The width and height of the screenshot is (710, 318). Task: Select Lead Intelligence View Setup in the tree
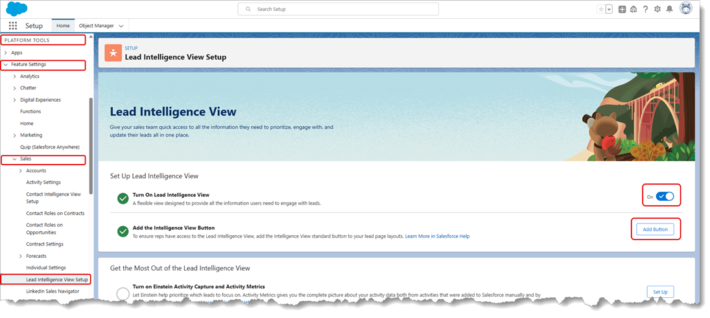pos(57,280)
